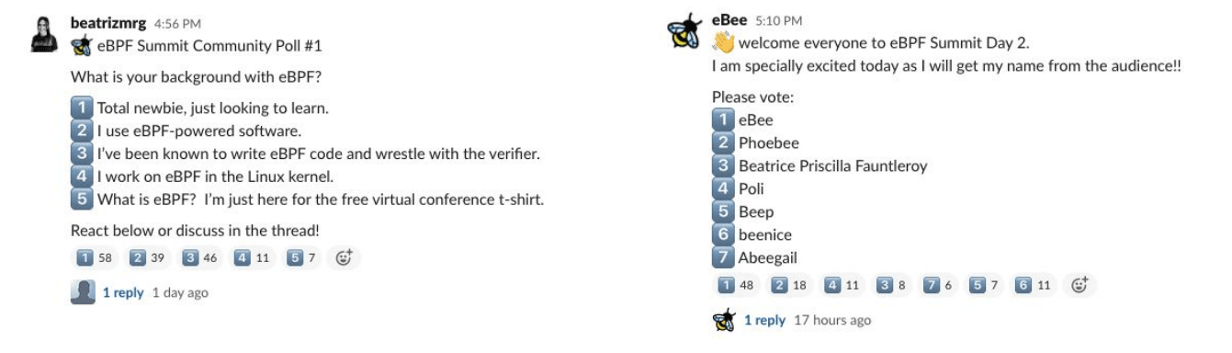Click the 4:56 PM message timestamp
This screenshot has height=353, width=1232.
(x=177, y=24)
